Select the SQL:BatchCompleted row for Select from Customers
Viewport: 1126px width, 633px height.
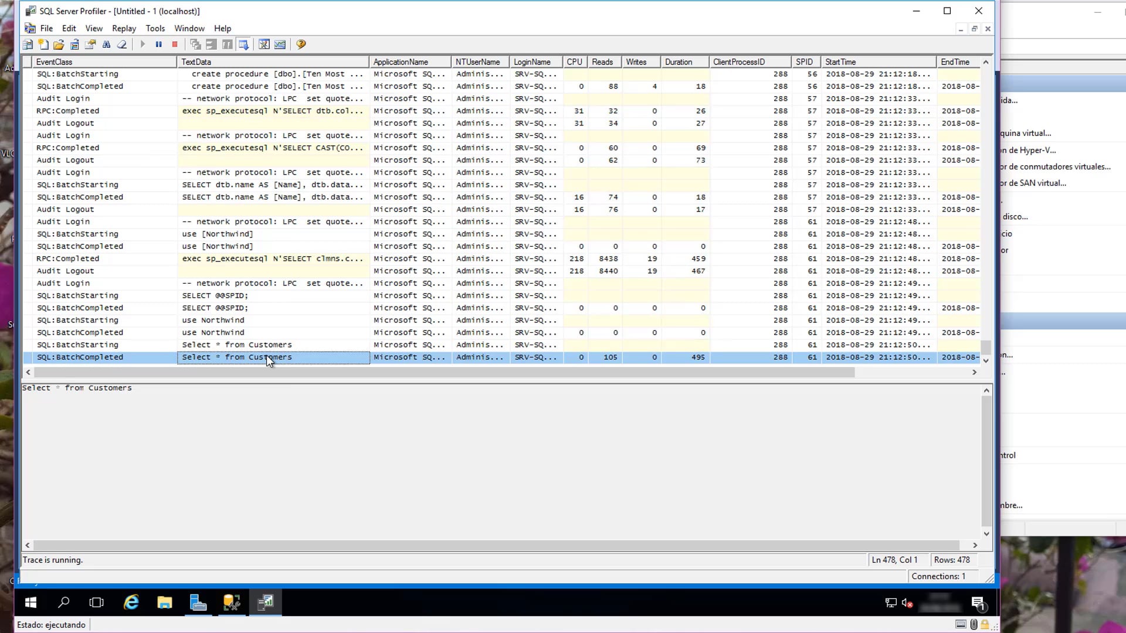click(235, 357)
